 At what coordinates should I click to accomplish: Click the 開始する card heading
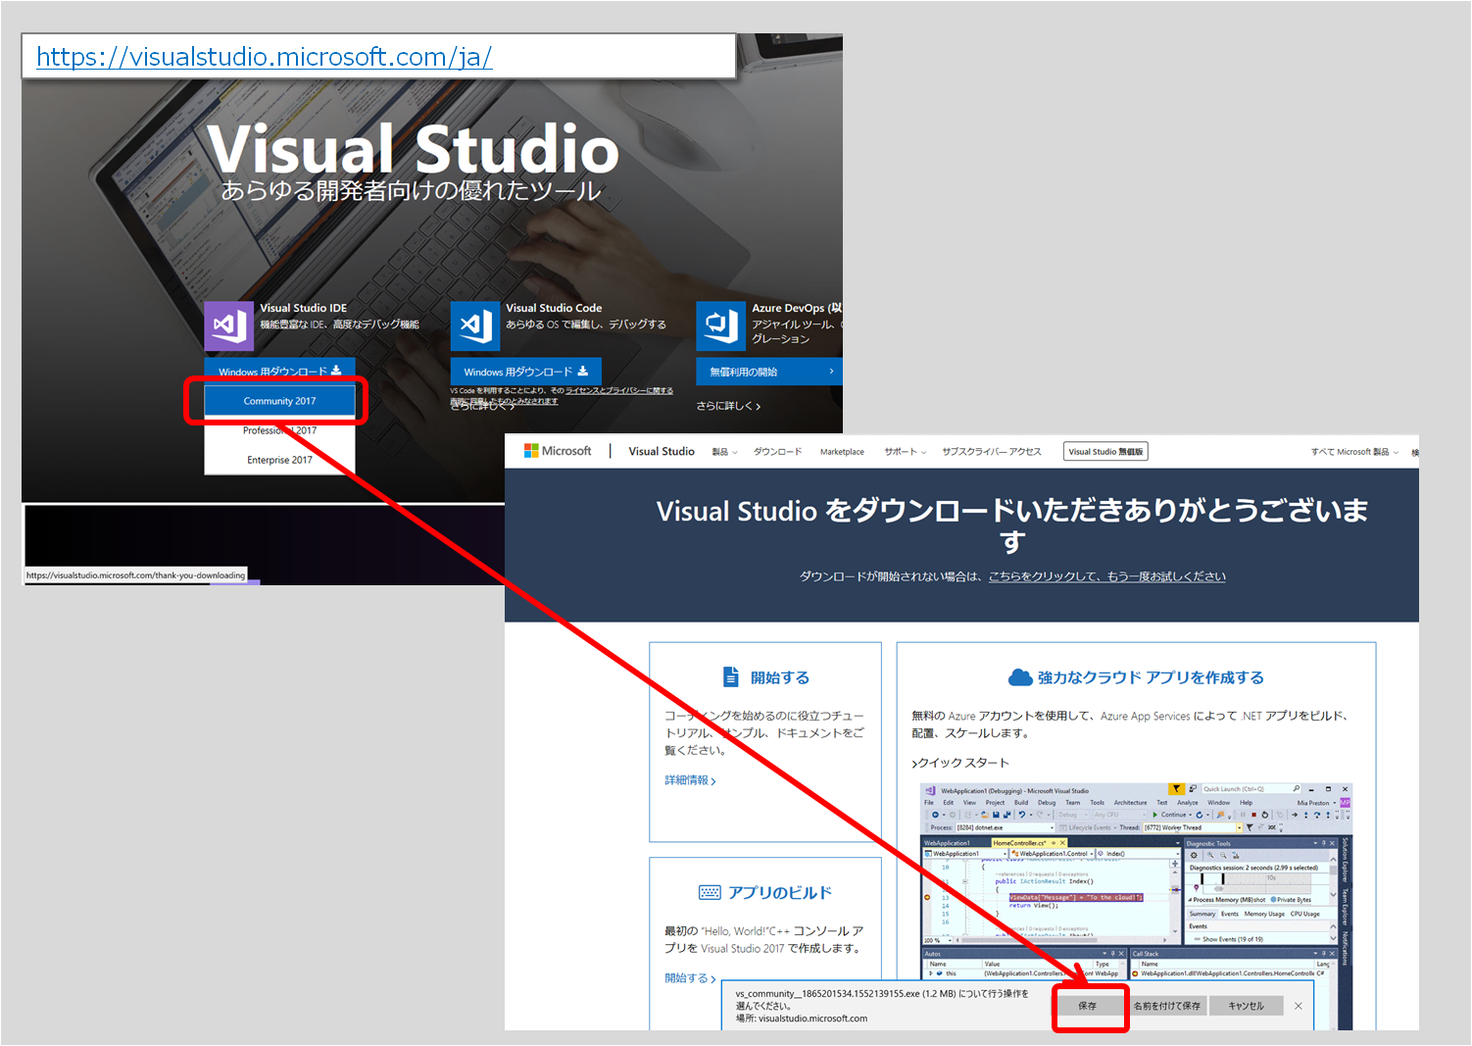pos(780,677)
